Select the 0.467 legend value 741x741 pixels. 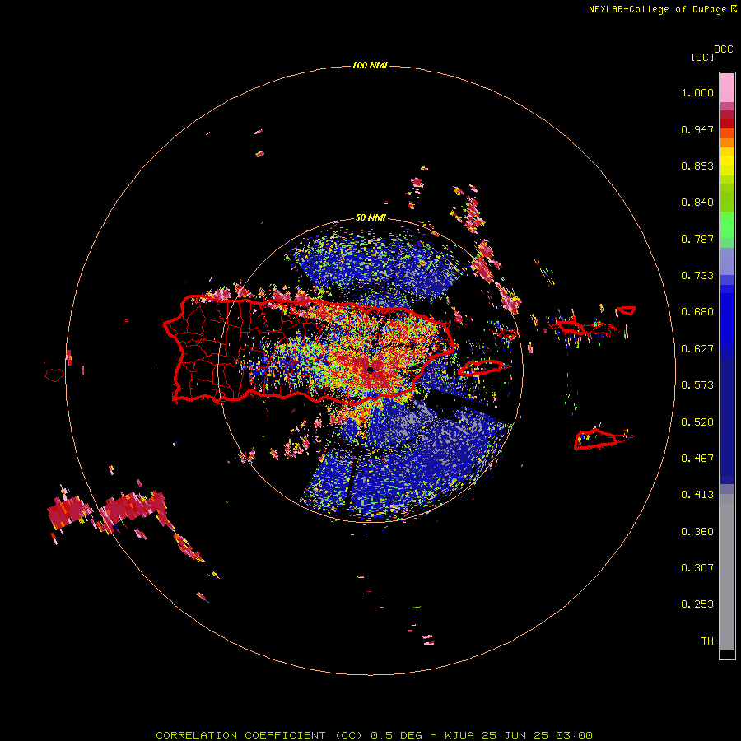tap(697, 459)
